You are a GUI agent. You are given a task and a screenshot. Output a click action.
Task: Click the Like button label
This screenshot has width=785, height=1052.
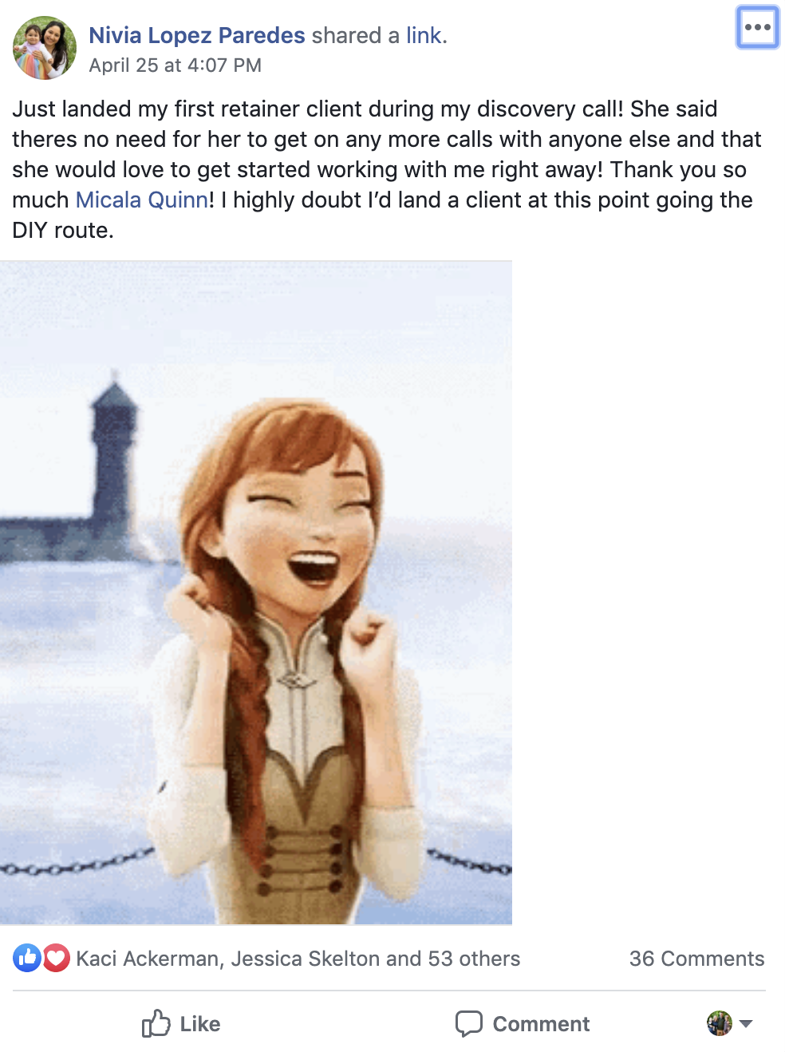click(200, 1024)
